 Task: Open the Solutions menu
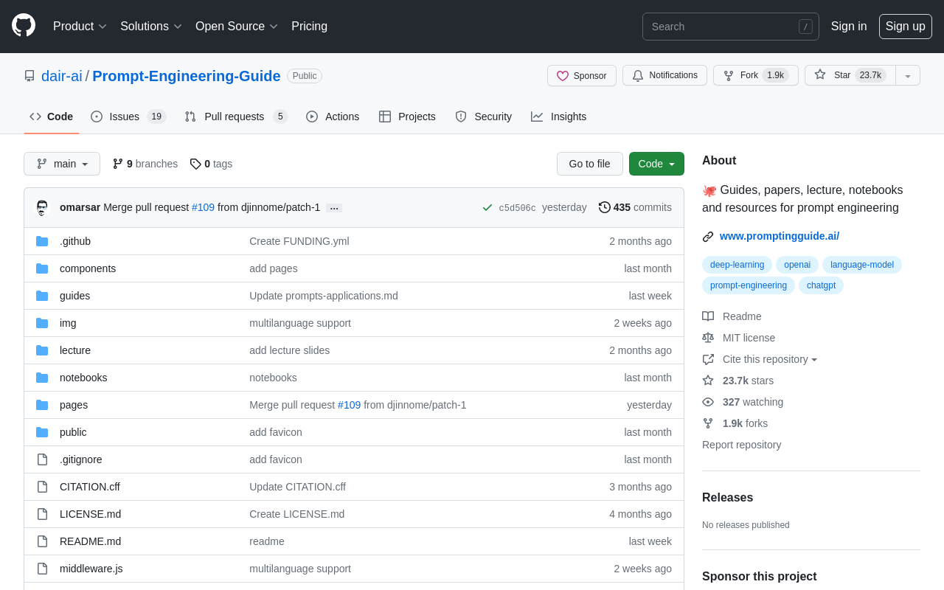(x=150, y=27)
